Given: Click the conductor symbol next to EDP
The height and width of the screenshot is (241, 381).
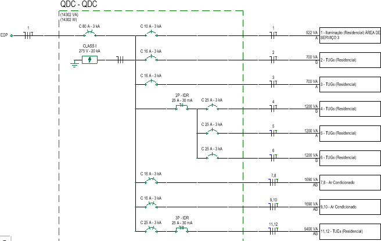Looking at the screenshot, I should (x=27, y=35).
